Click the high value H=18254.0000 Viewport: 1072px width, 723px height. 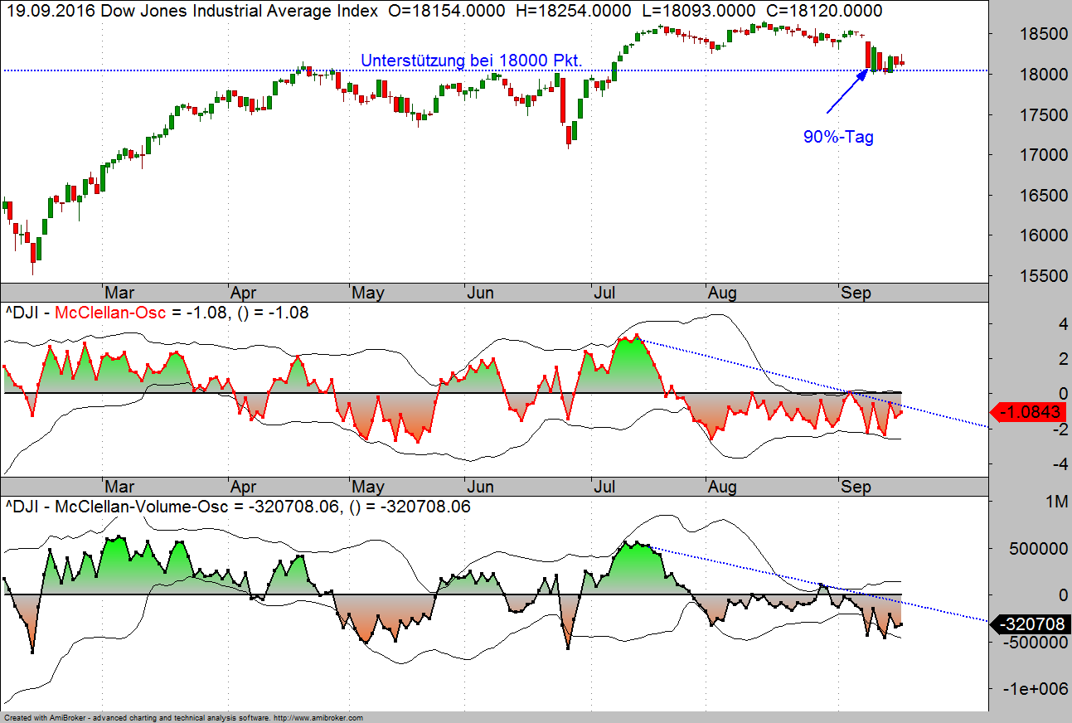pyautogui.click(x=572, y=11)
